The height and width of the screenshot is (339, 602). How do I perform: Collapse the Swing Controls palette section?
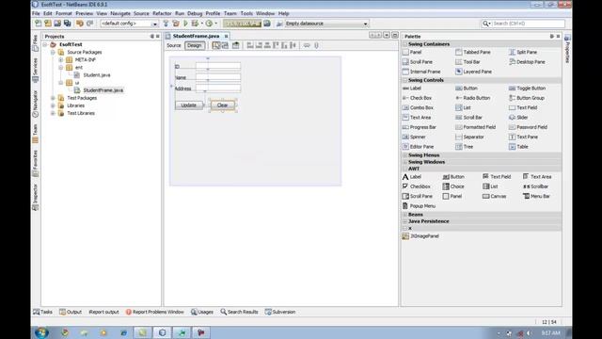404,80
